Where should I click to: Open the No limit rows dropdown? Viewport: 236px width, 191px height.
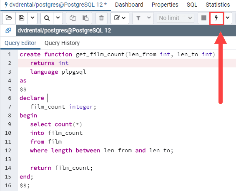[x=176, y=18]
